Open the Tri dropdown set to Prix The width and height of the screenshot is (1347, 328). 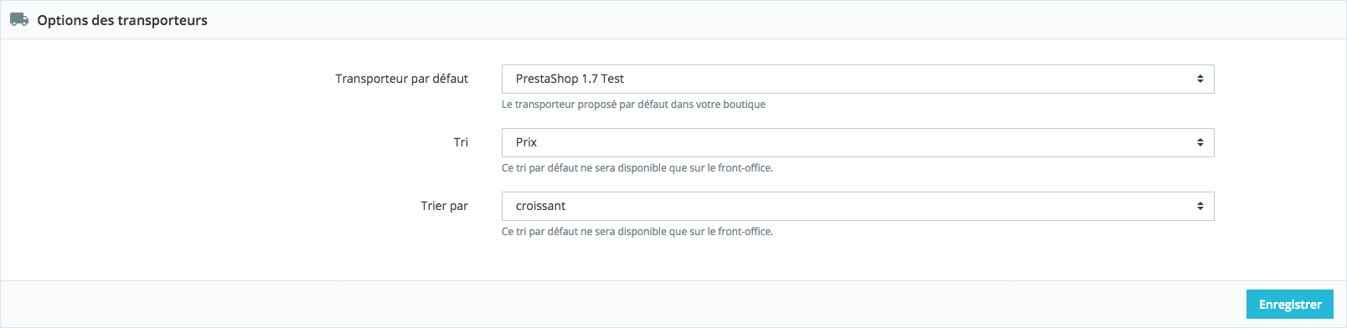[x=858, y=142]
